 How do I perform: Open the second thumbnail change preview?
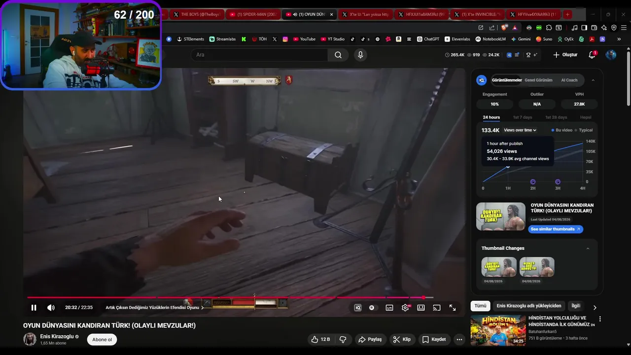537,267
